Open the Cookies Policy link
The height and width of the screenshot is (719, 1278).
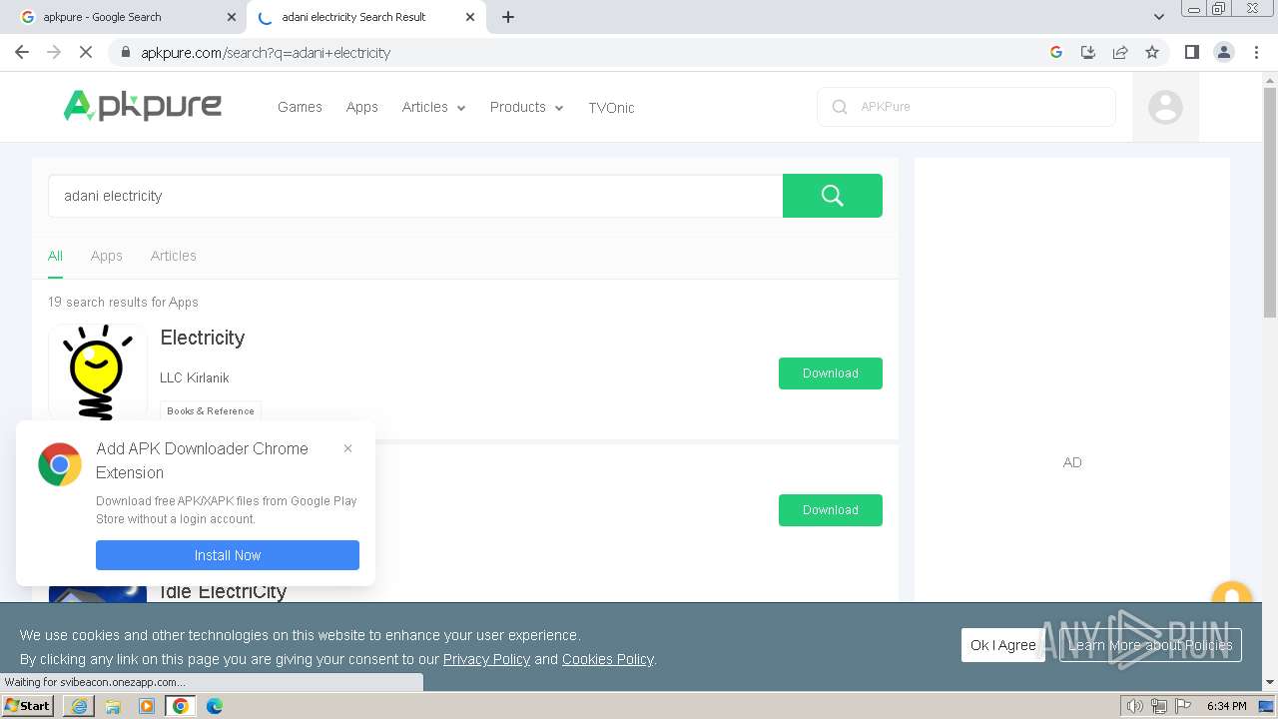click(x=607, y=659)
